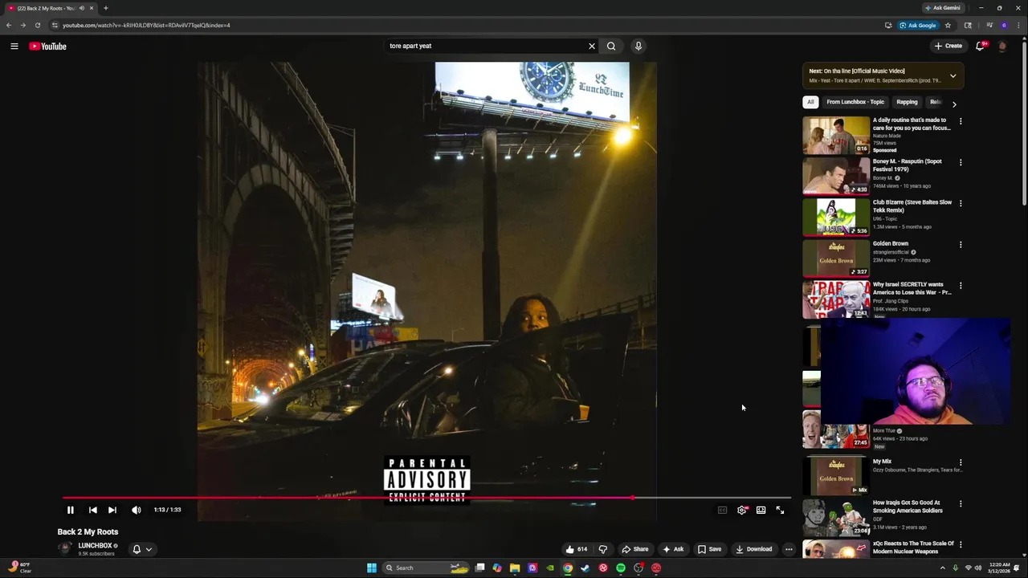Show hidden system tray icons
Image resolution: width=1028 pixels, height=578 pixels.
click(943, 568)
